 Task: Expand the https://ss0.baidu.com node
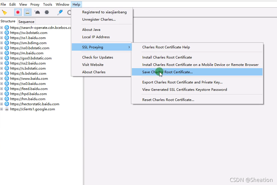tap(2, 83)
